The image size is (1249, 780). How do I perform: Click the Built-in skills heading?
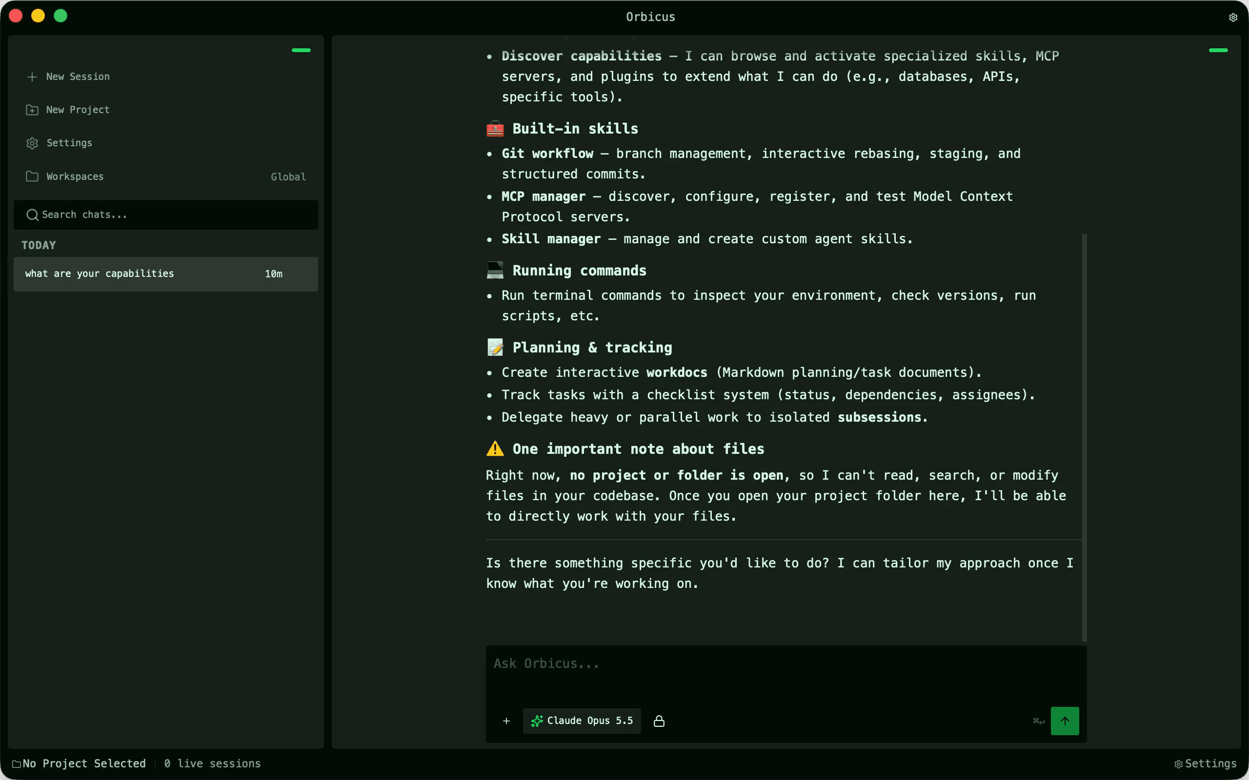pyautogui.click(x=575, y=128)
